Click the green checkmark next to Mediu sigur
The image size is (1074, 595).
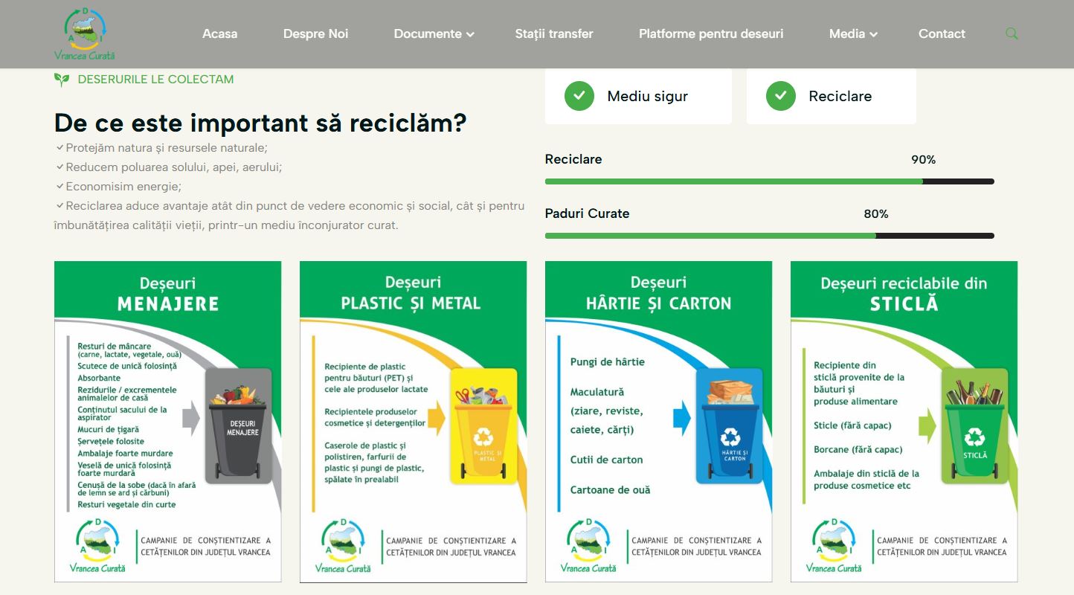click(x=579, y=96)
